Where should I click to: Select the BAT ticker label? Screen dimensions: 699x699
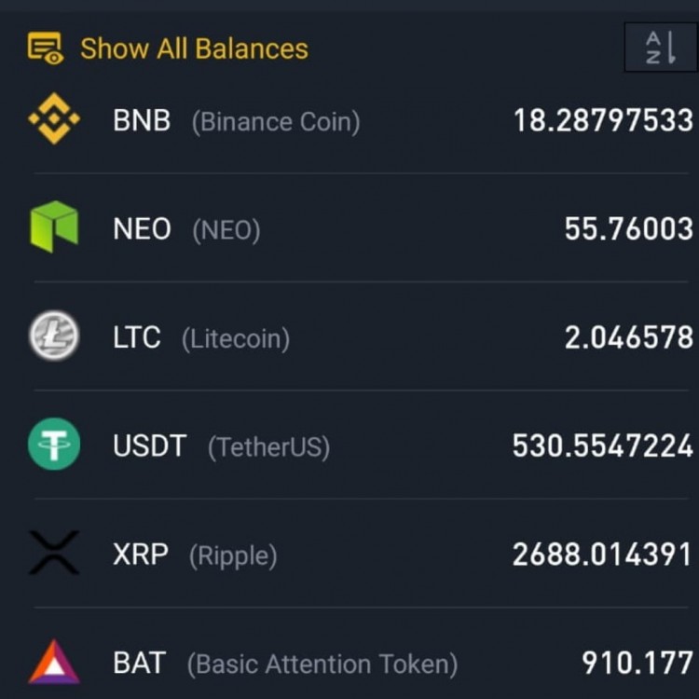(x=139, y=663)
